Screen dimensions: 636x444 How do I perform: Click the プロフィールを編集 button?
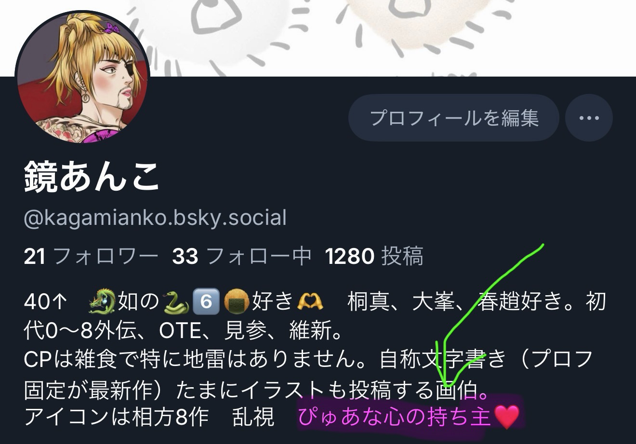(x=454, y=118)
